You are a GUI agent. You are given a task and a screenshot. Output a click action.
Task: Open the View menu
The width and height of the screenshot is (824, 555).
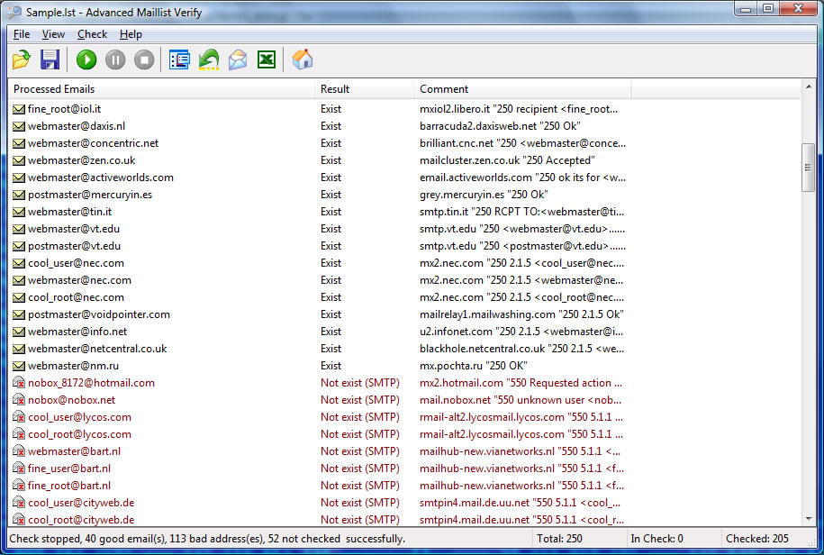tap(53, 34)
